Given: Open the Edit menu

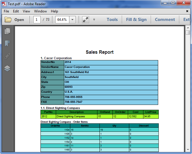Looking at the screenshot, I should point(16,11).
